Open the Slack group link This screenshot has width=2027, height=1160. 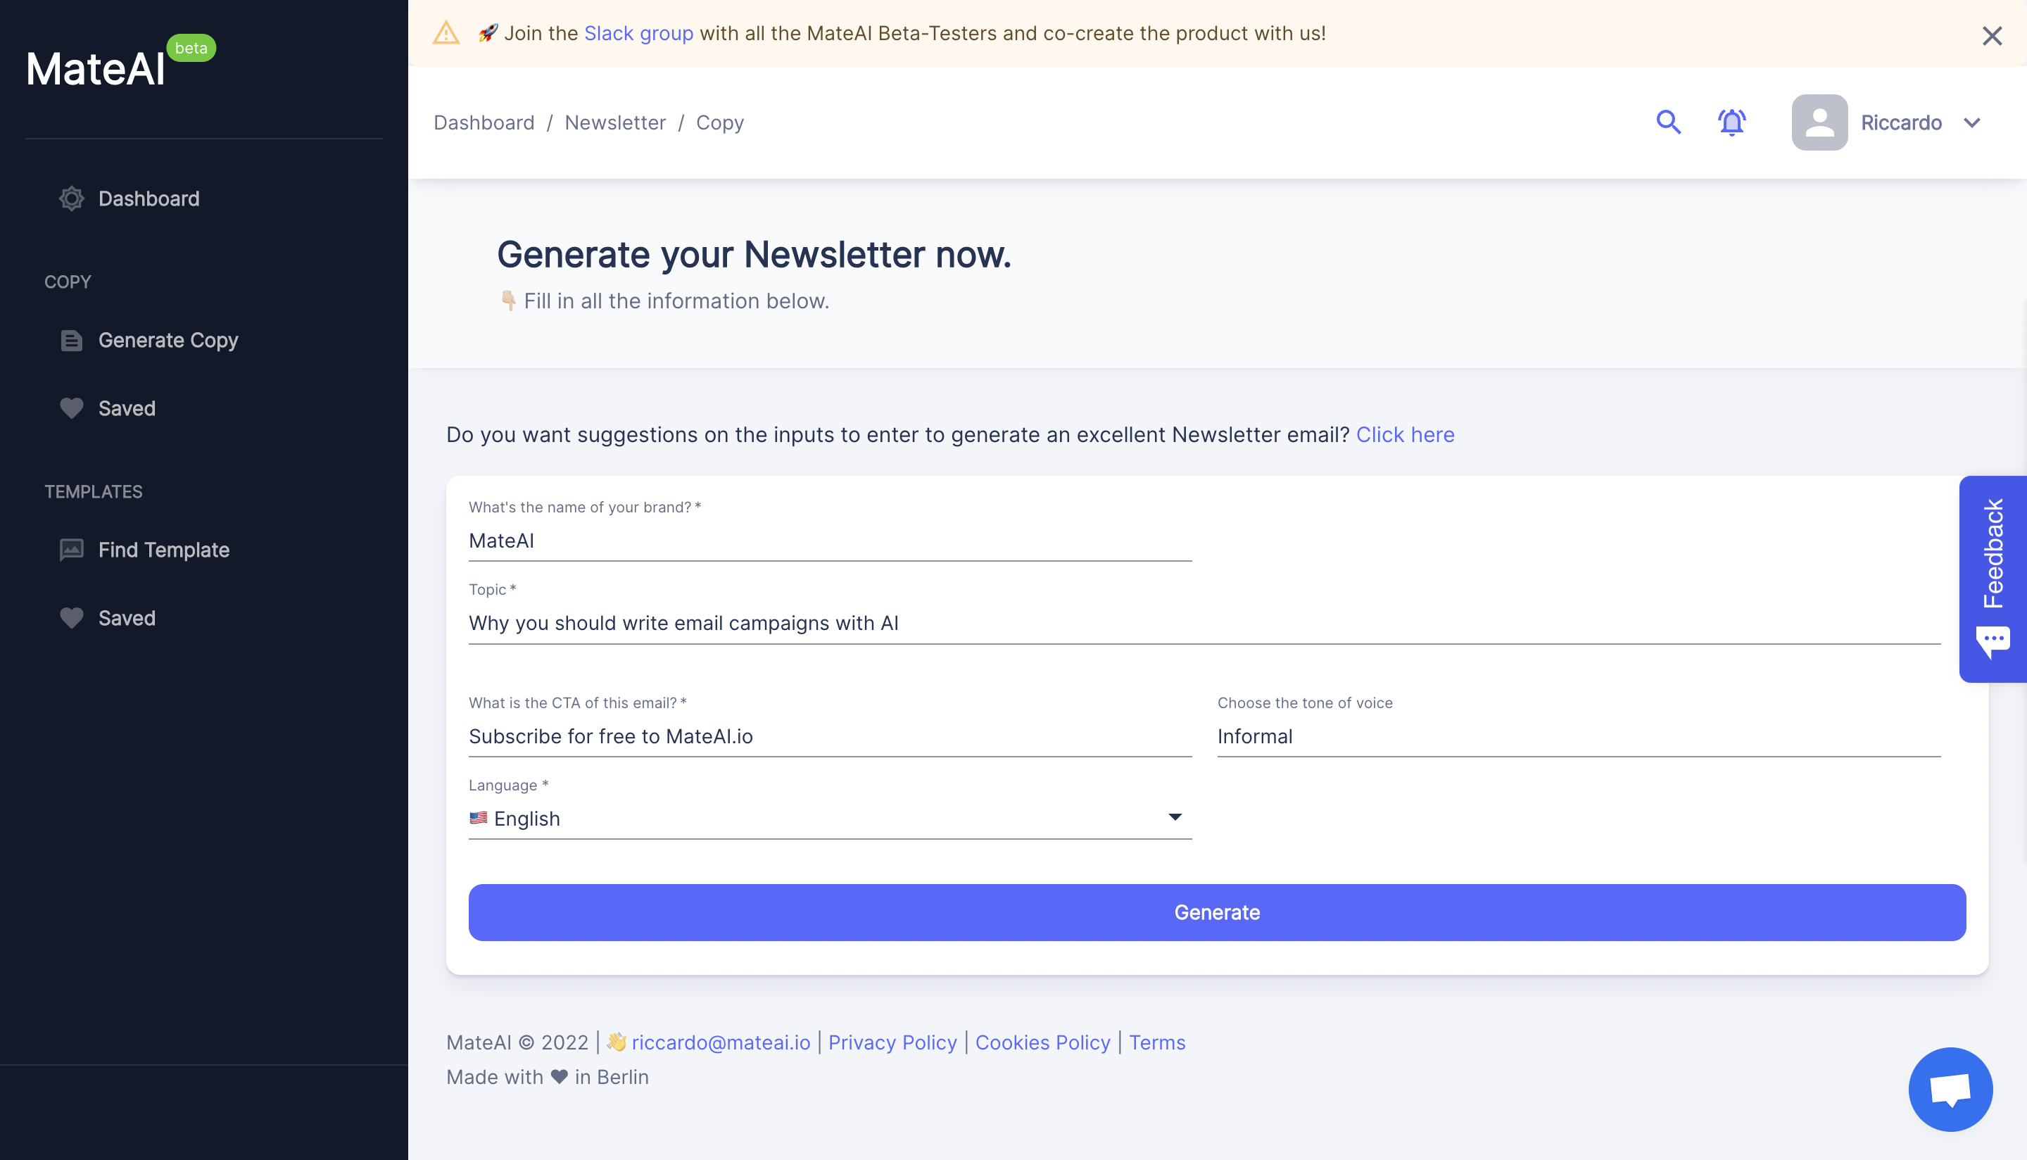point(639,34)
